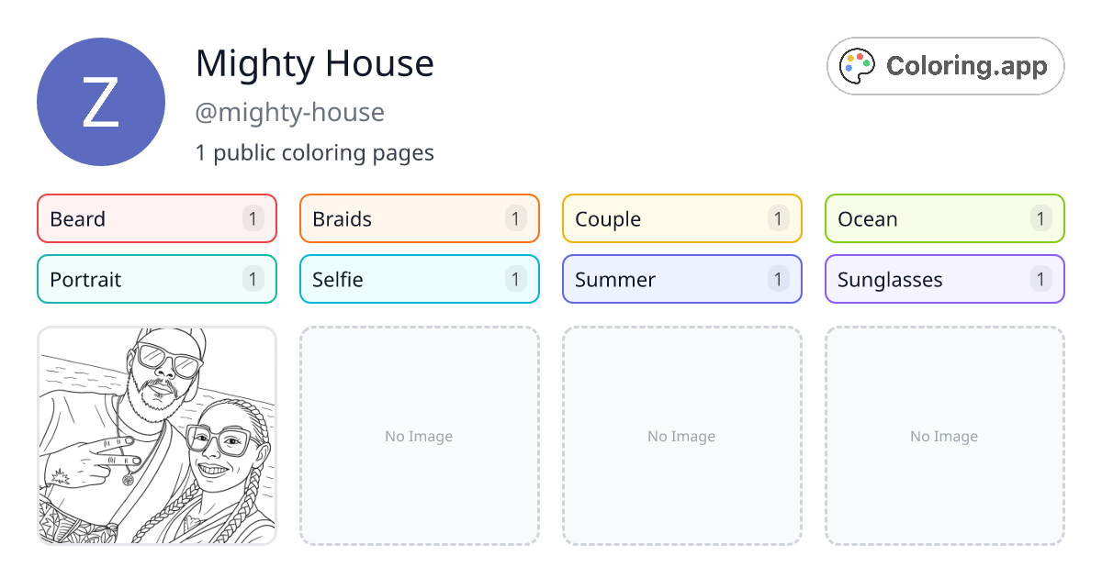Select the Selfie category tag

click(x=419, y=279)
